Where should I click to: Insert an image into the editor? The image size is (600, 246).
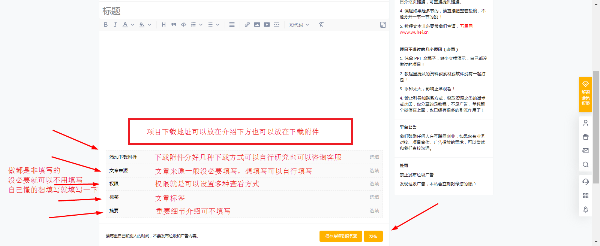coord(257,25)
